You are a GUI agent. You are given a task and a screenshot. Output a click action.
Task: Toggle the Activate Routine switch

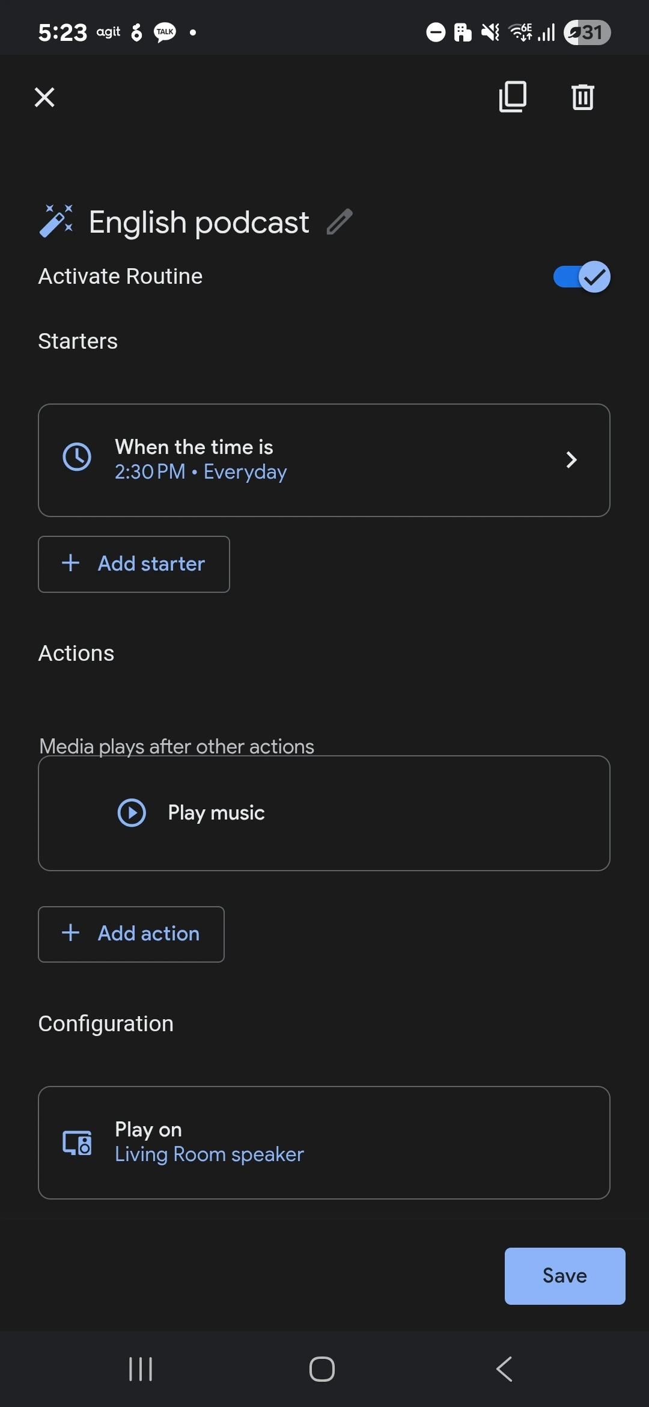(581, 277)
